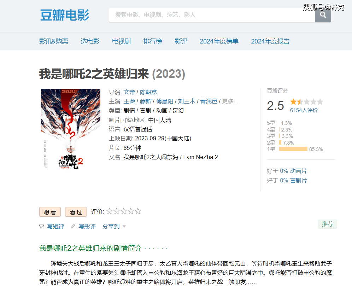This screenshot has height=292, width=352.
Task: Click the movie title 我是哪吒2之英雄归来
Action: point(94,74)
